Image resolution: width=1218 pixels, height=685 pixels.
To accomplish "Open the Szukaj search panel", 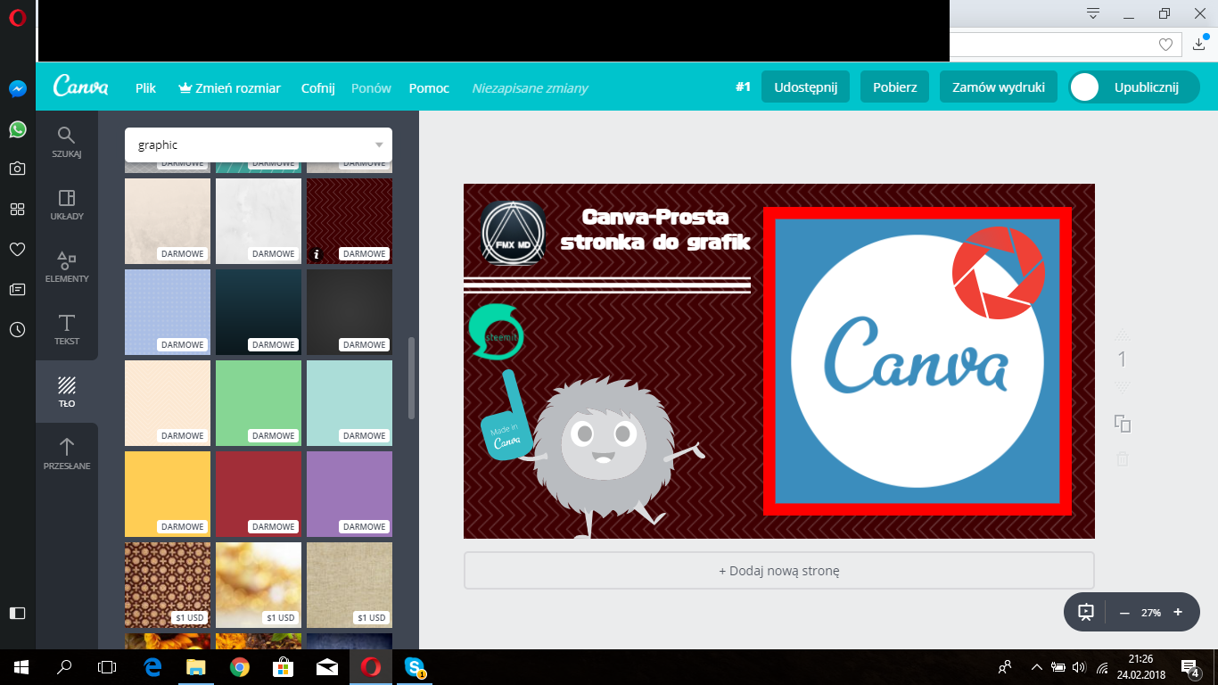I will point(67,143).
